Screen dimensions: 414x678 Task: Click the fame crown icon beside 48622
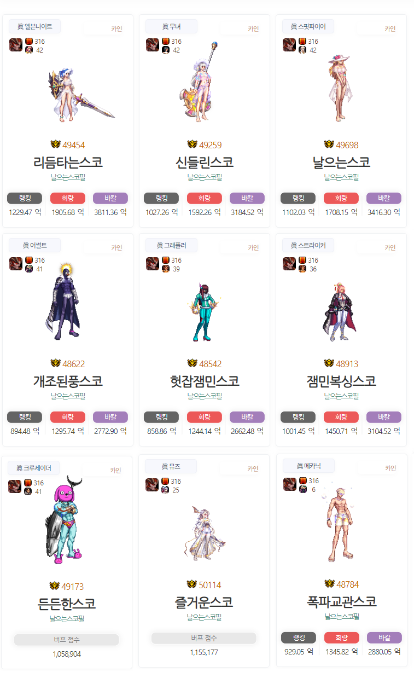pyautogui.click(x=55, y=363)
